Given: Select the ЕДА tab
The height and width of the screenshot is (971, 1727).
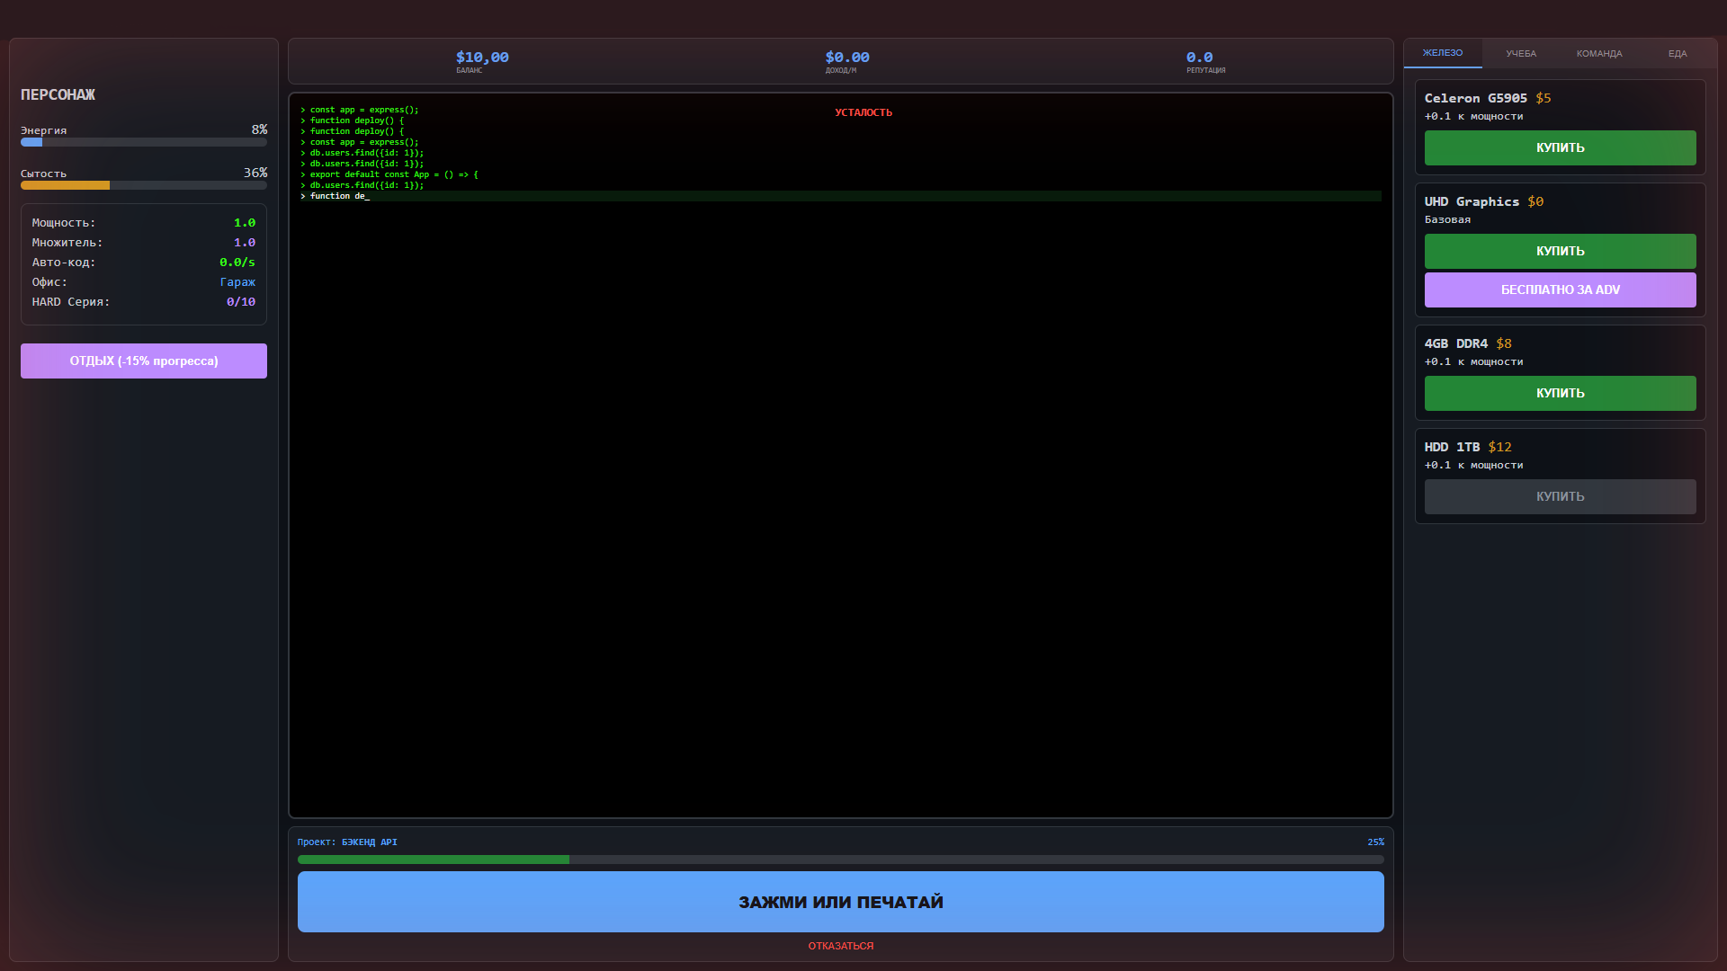Looking at the screenshot, I should click(1678, 53).
